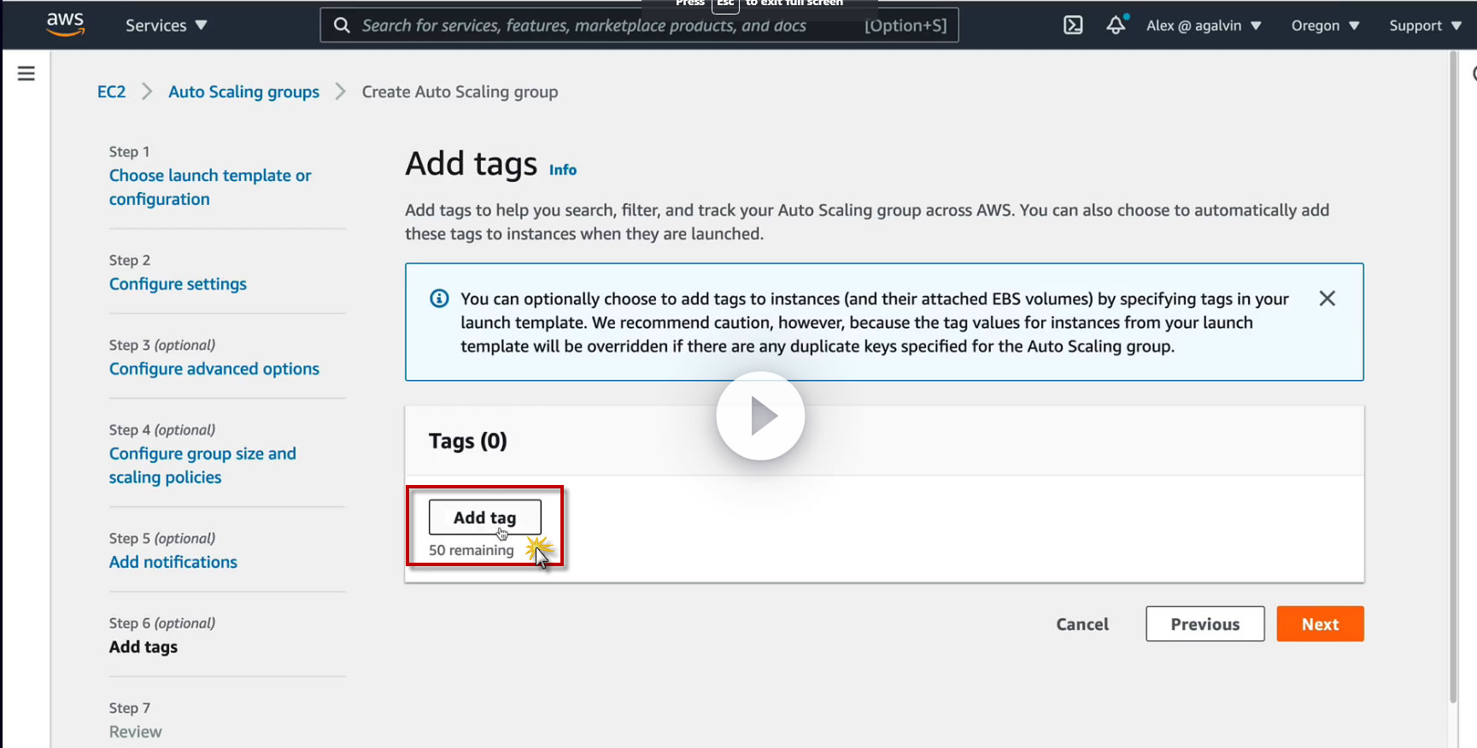
Task: Go back with the Previous button
Action: tap(1204, 624)
